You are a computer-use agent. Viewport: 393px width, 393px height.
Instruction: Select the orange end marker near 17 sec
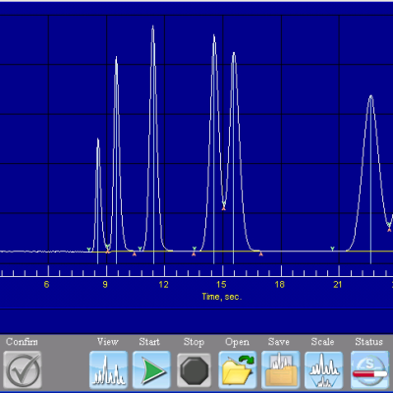pyautogui.click(x=261, y=253)
